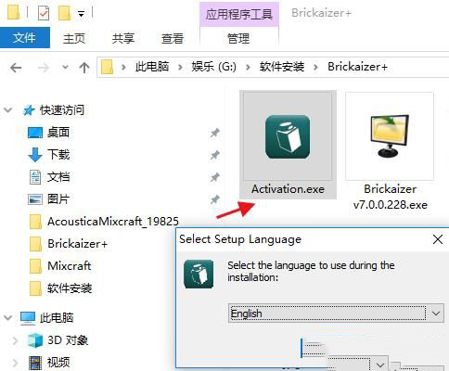449x371 pixels.
Task: Close the Select Setup Language dialog
Action: click(438, 239)
